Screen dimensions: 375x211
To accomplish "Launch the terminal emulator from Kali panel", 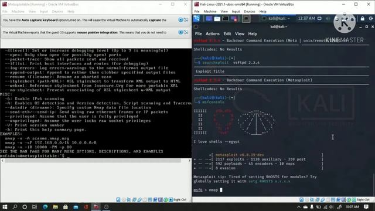I will [x=225, y=19].
